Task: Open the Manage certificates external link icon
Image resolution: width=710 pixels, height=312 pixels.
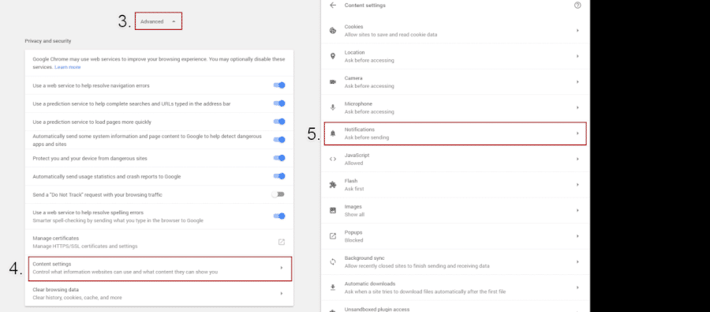Action: tap(281, 242)
